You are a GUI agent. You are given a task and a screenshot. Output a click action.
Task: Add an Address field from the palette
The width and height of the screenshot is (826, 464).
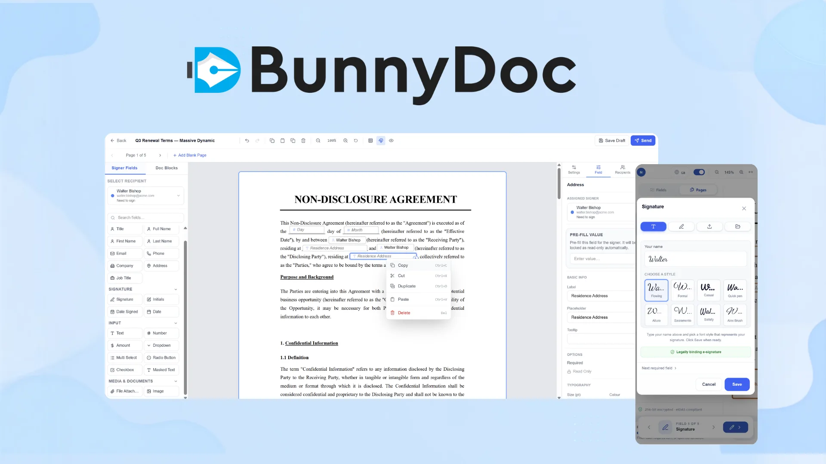click(161, 266)
